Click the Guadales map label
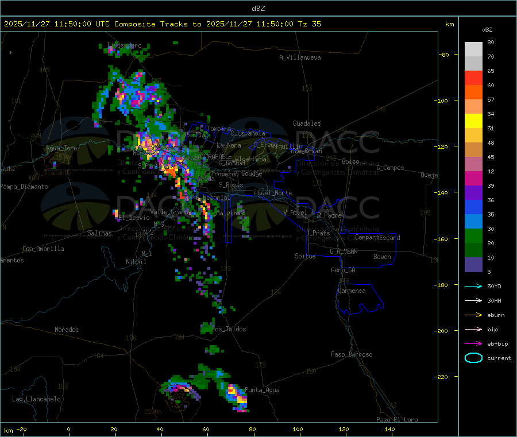 point(307,123)
